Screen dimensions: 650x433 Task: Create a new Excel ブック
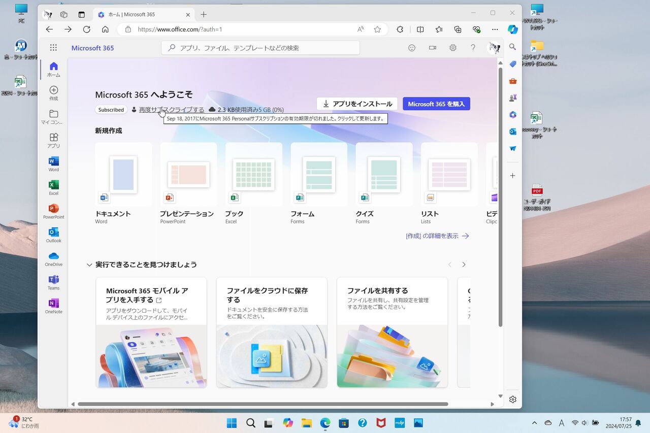pyautogui.click(x=254, y=183)
